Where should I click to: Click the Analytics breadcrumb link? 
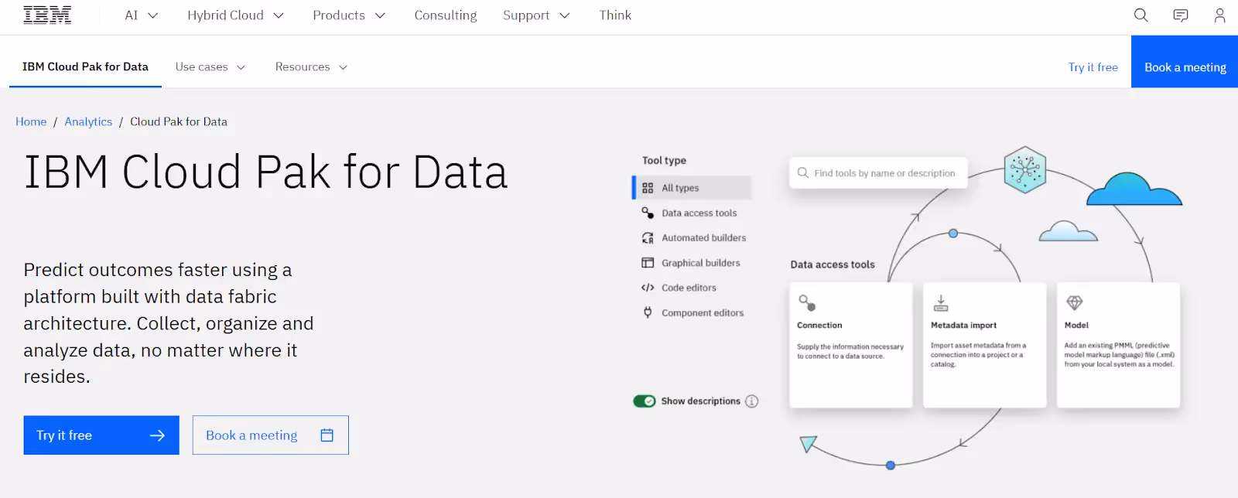coord(88,121)
